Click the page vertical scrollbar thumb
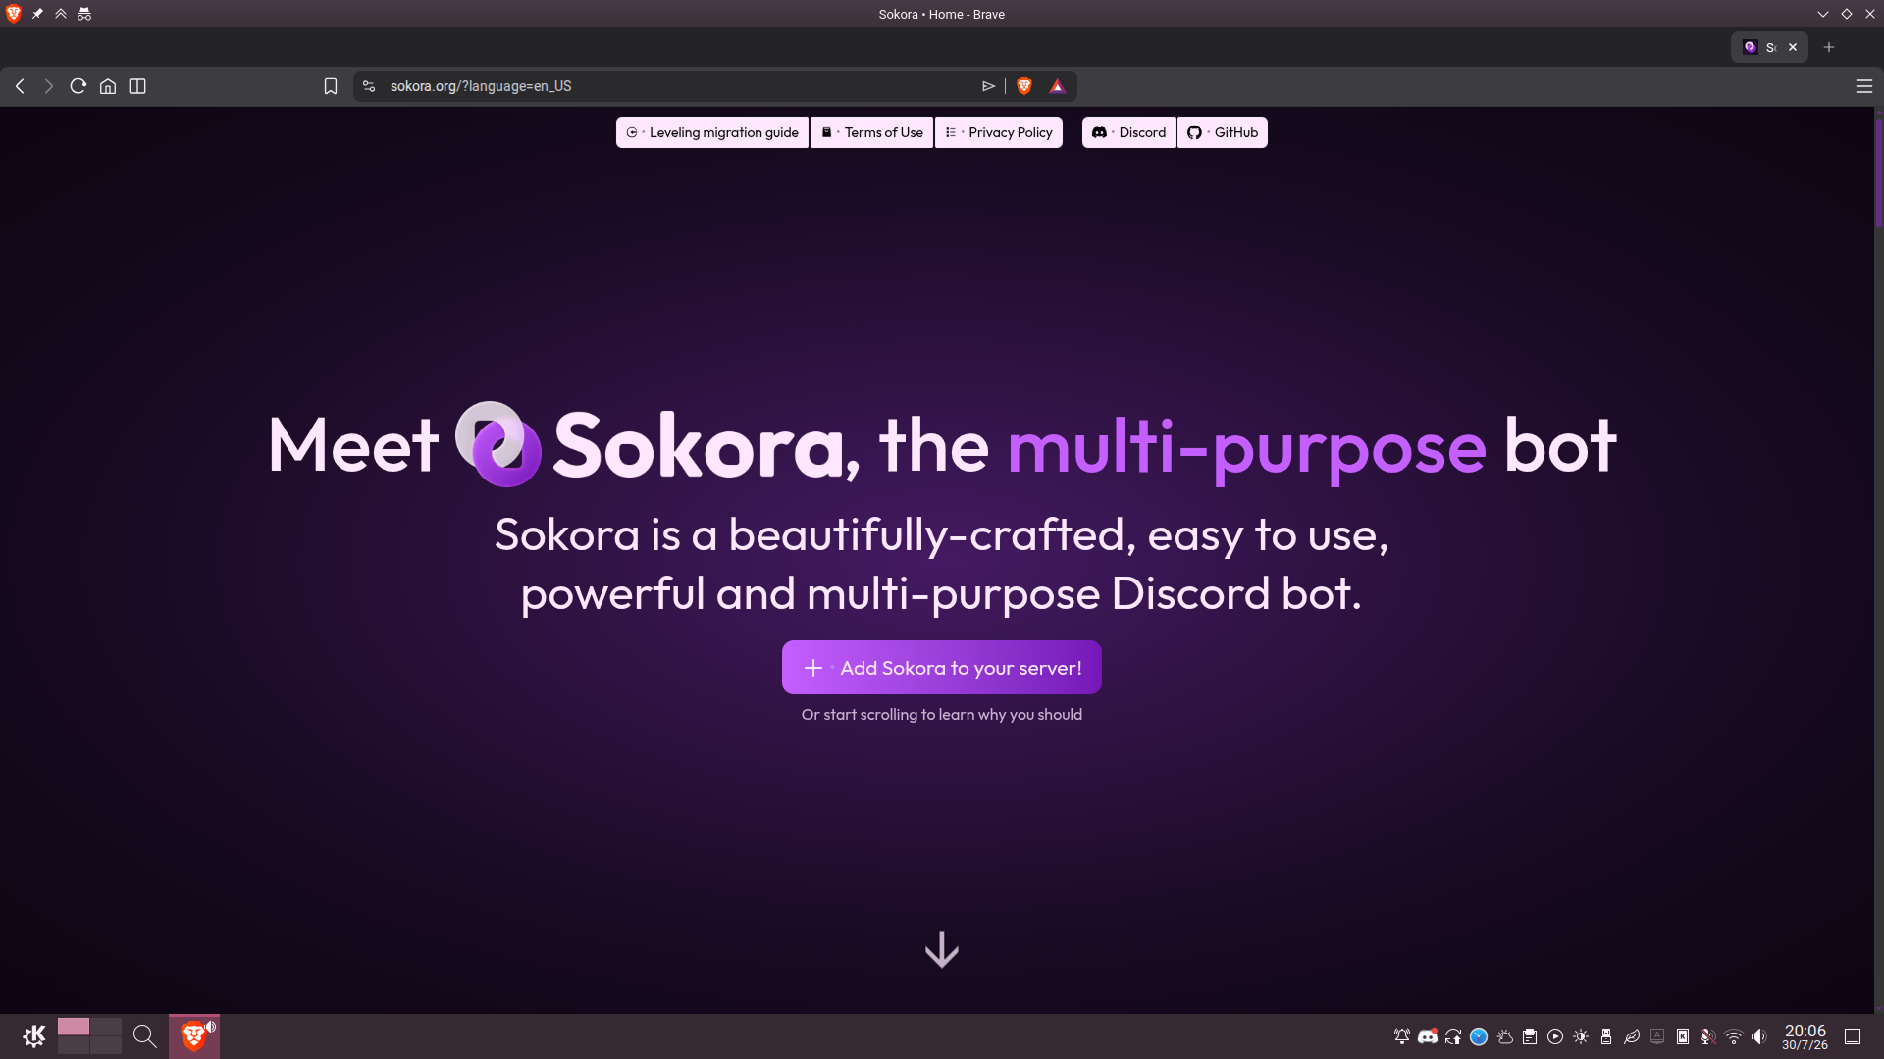 pos(1878,172)
